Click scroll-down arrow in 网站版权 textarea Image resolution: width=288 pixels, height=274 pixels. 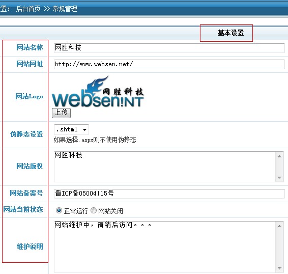point(279,177)
